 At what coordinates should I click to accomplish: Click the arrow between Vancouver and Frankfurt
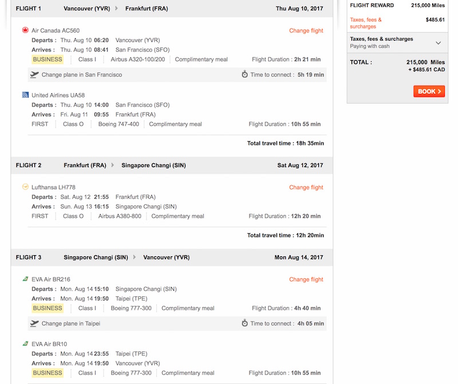pyautogui.click(x=117, y=9)
